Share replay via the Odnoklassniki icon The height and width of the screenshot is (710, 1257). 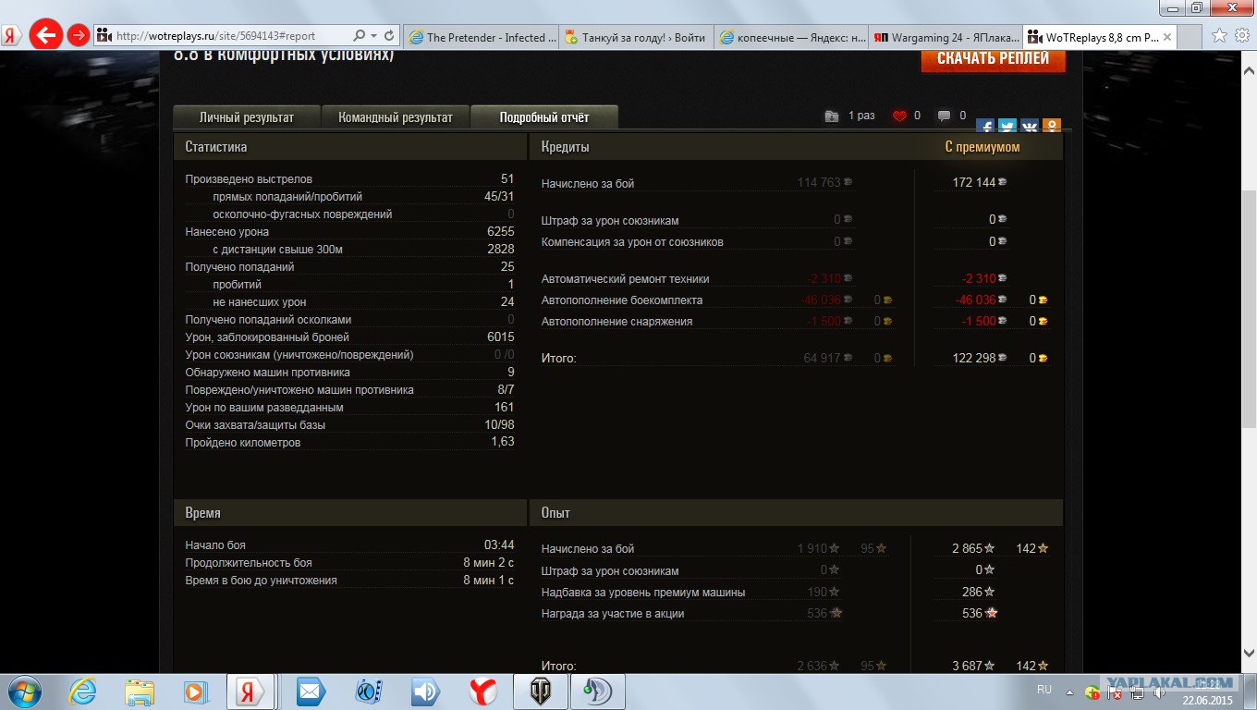(x=1051, y=127)
